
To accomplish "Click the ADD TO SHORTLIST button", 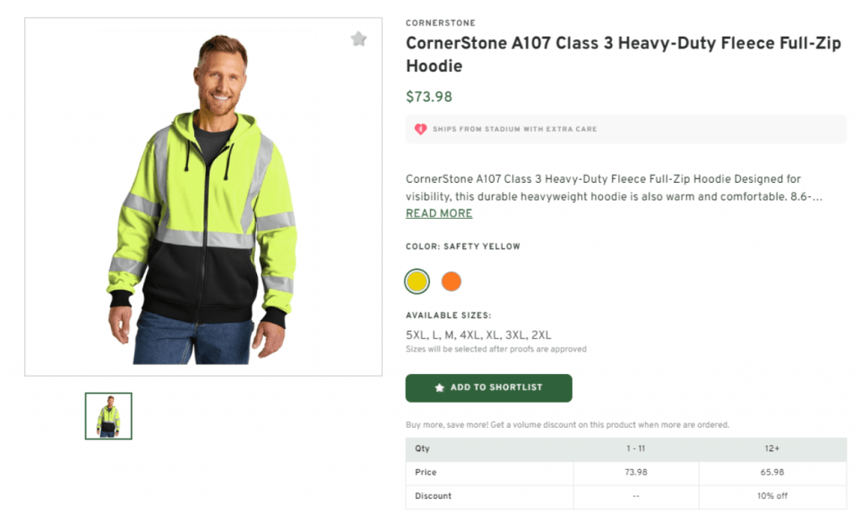I will pyautogui.click(x=488, y=387).
